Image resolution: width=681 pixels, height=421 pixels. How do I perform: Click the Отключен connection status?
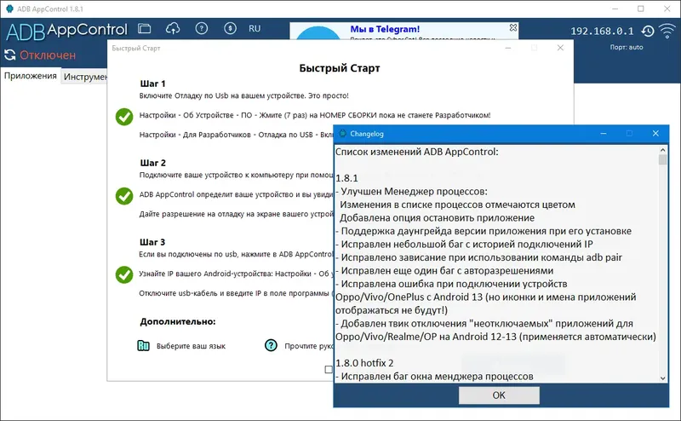tap(48, 55)
